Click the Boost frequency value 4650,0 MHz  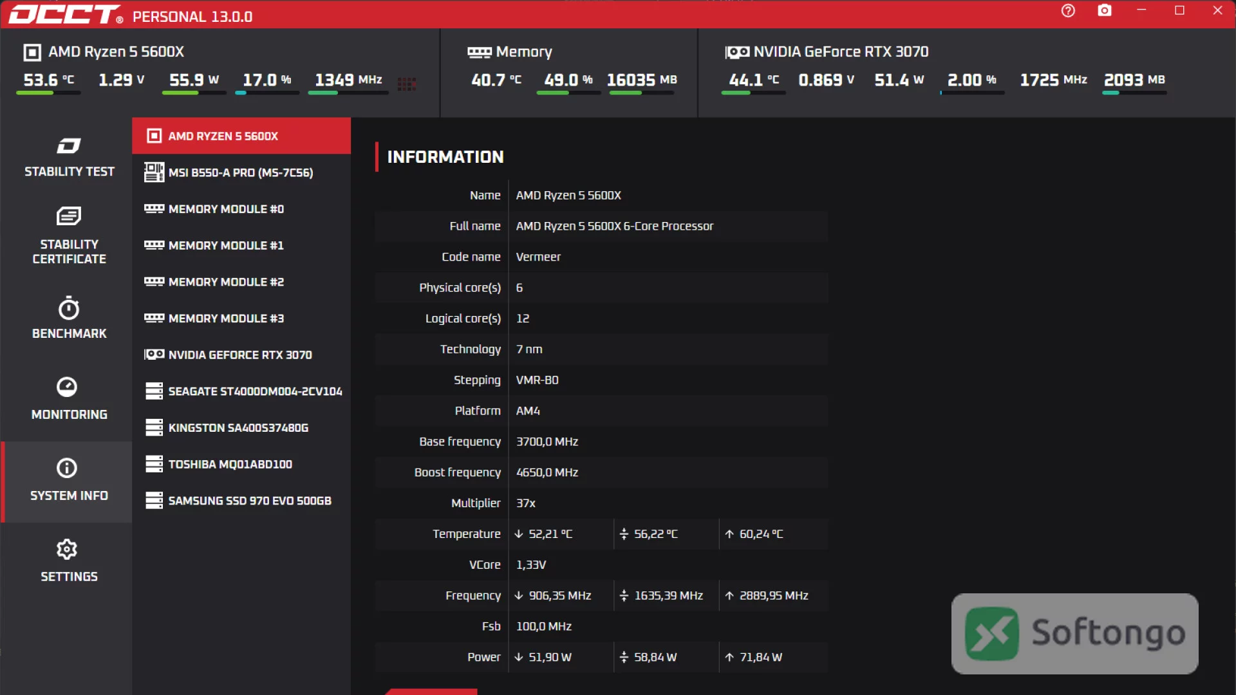pos(547,472)
